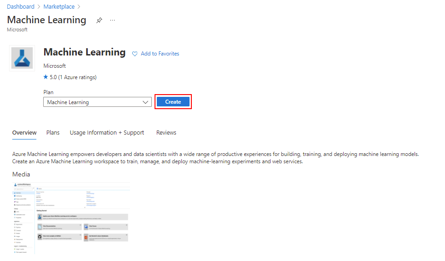
Task: Open the Reviews tab
Action: click(166, 133)
